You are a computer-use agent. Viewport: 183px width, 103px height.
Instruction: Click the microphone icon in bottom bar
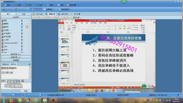tap(3, 95)
